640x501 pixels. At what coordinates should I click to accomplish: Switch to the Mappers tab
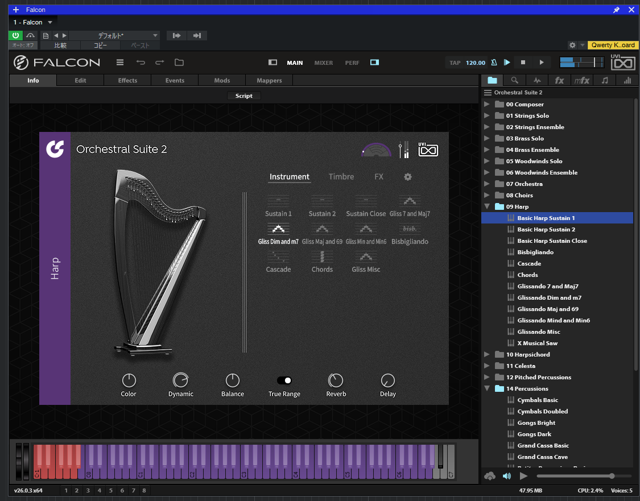click(x=270, y=80)
